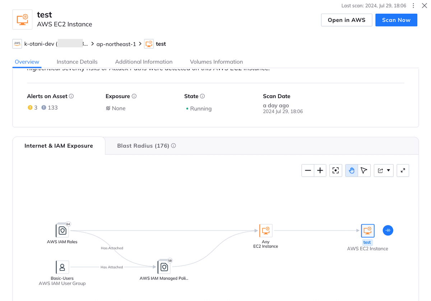Select the Basic-Users user group node
This screenshot has height=301, width=431.
pyautogui.click(x=62, y=267)
